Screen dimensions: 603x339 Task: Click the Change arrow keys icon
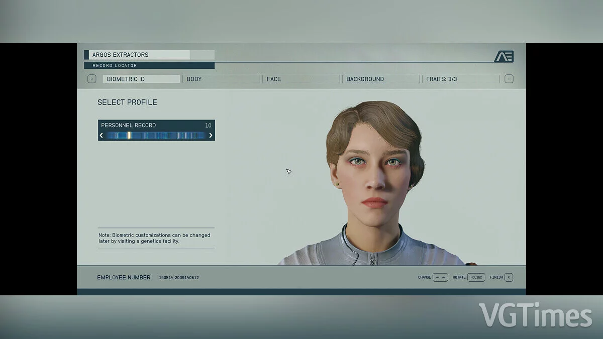[x=440, y=277]
